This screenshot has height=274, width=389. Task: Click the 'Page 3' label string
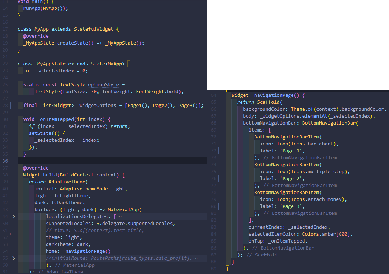point(291,206)
